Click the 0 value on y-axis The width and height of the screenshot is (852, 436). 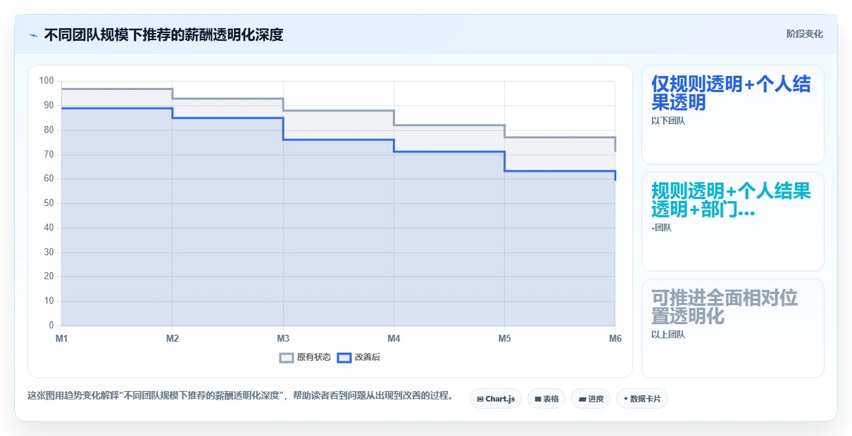[x=51, y=326]
